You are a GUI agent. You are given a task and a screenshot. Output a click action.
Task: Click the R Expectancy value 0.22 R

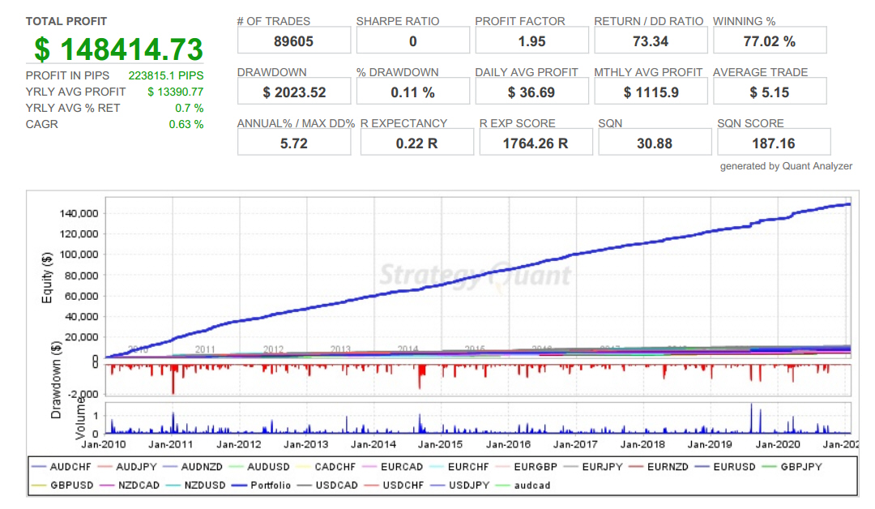(417, 143)
